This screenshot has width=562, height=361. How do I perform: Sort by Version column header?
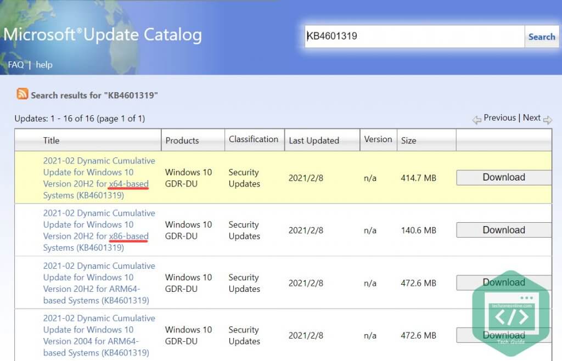coord(378,139)
